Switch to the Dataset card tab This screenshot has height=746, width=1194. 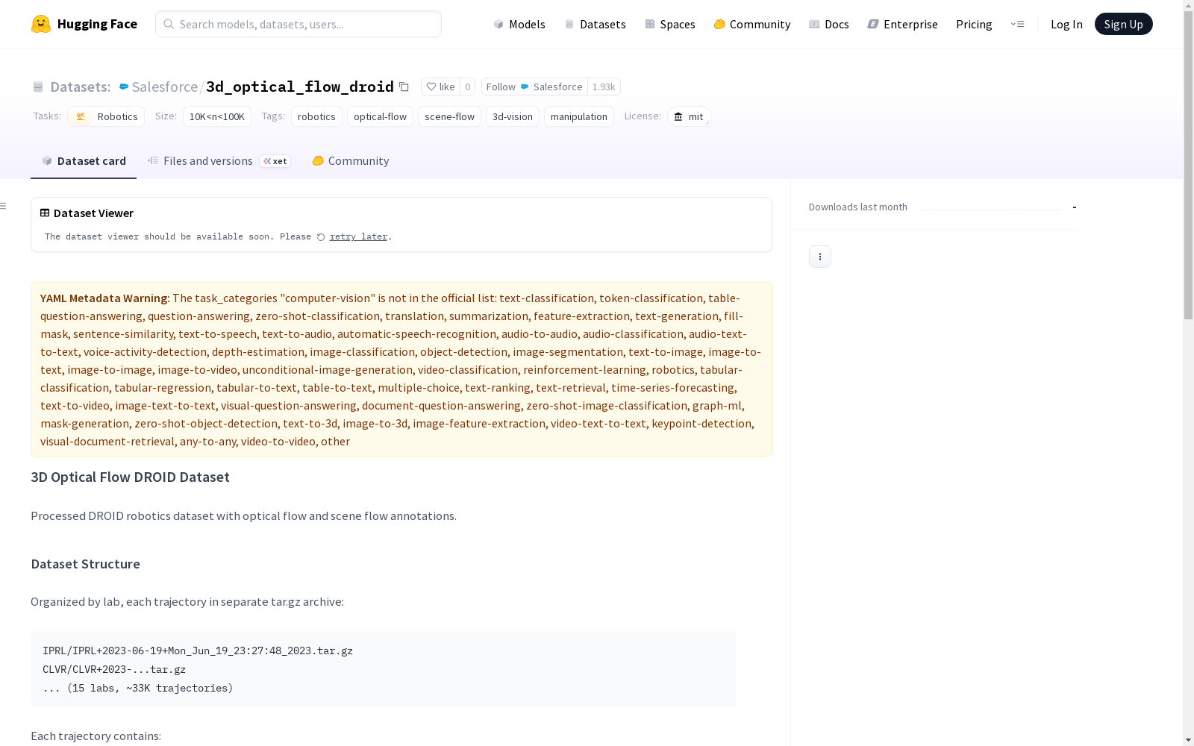point(84,160)
